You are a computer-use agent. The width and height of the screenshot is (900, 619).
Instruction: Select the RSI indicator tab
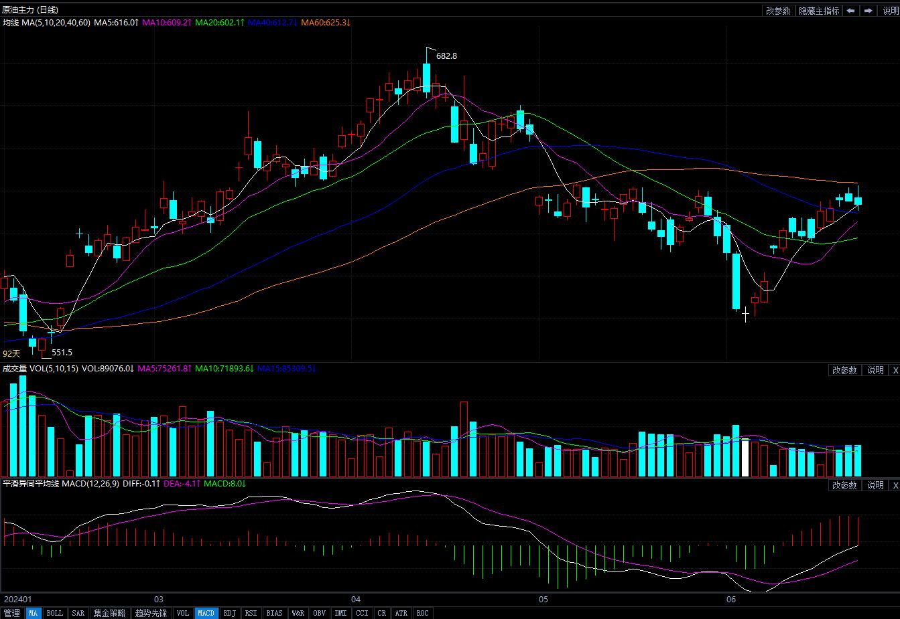251,613
